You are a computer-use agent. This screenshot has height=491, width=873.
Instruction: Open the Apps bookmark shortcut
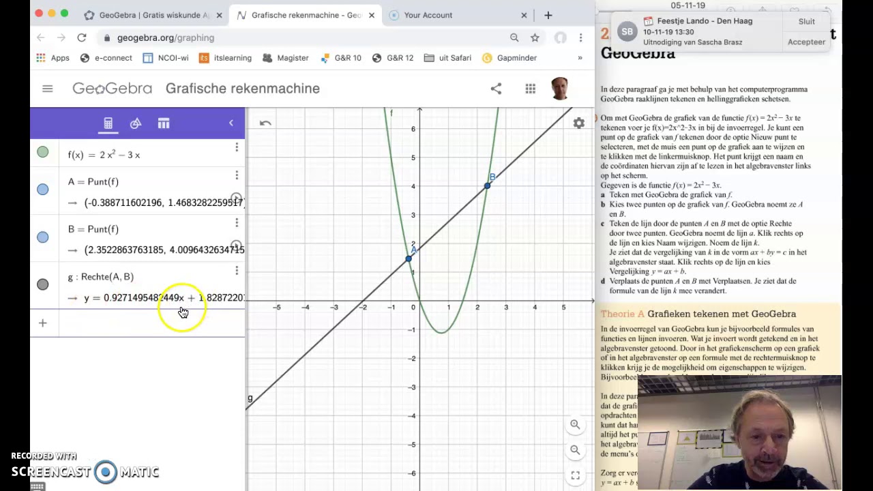53,58
